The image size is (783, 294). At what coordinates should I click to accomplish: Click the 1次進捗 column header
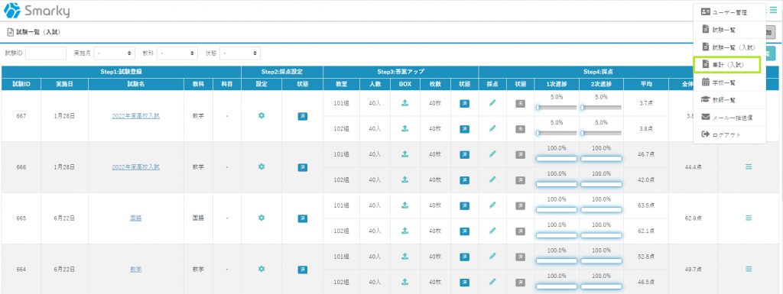(557, 84)
